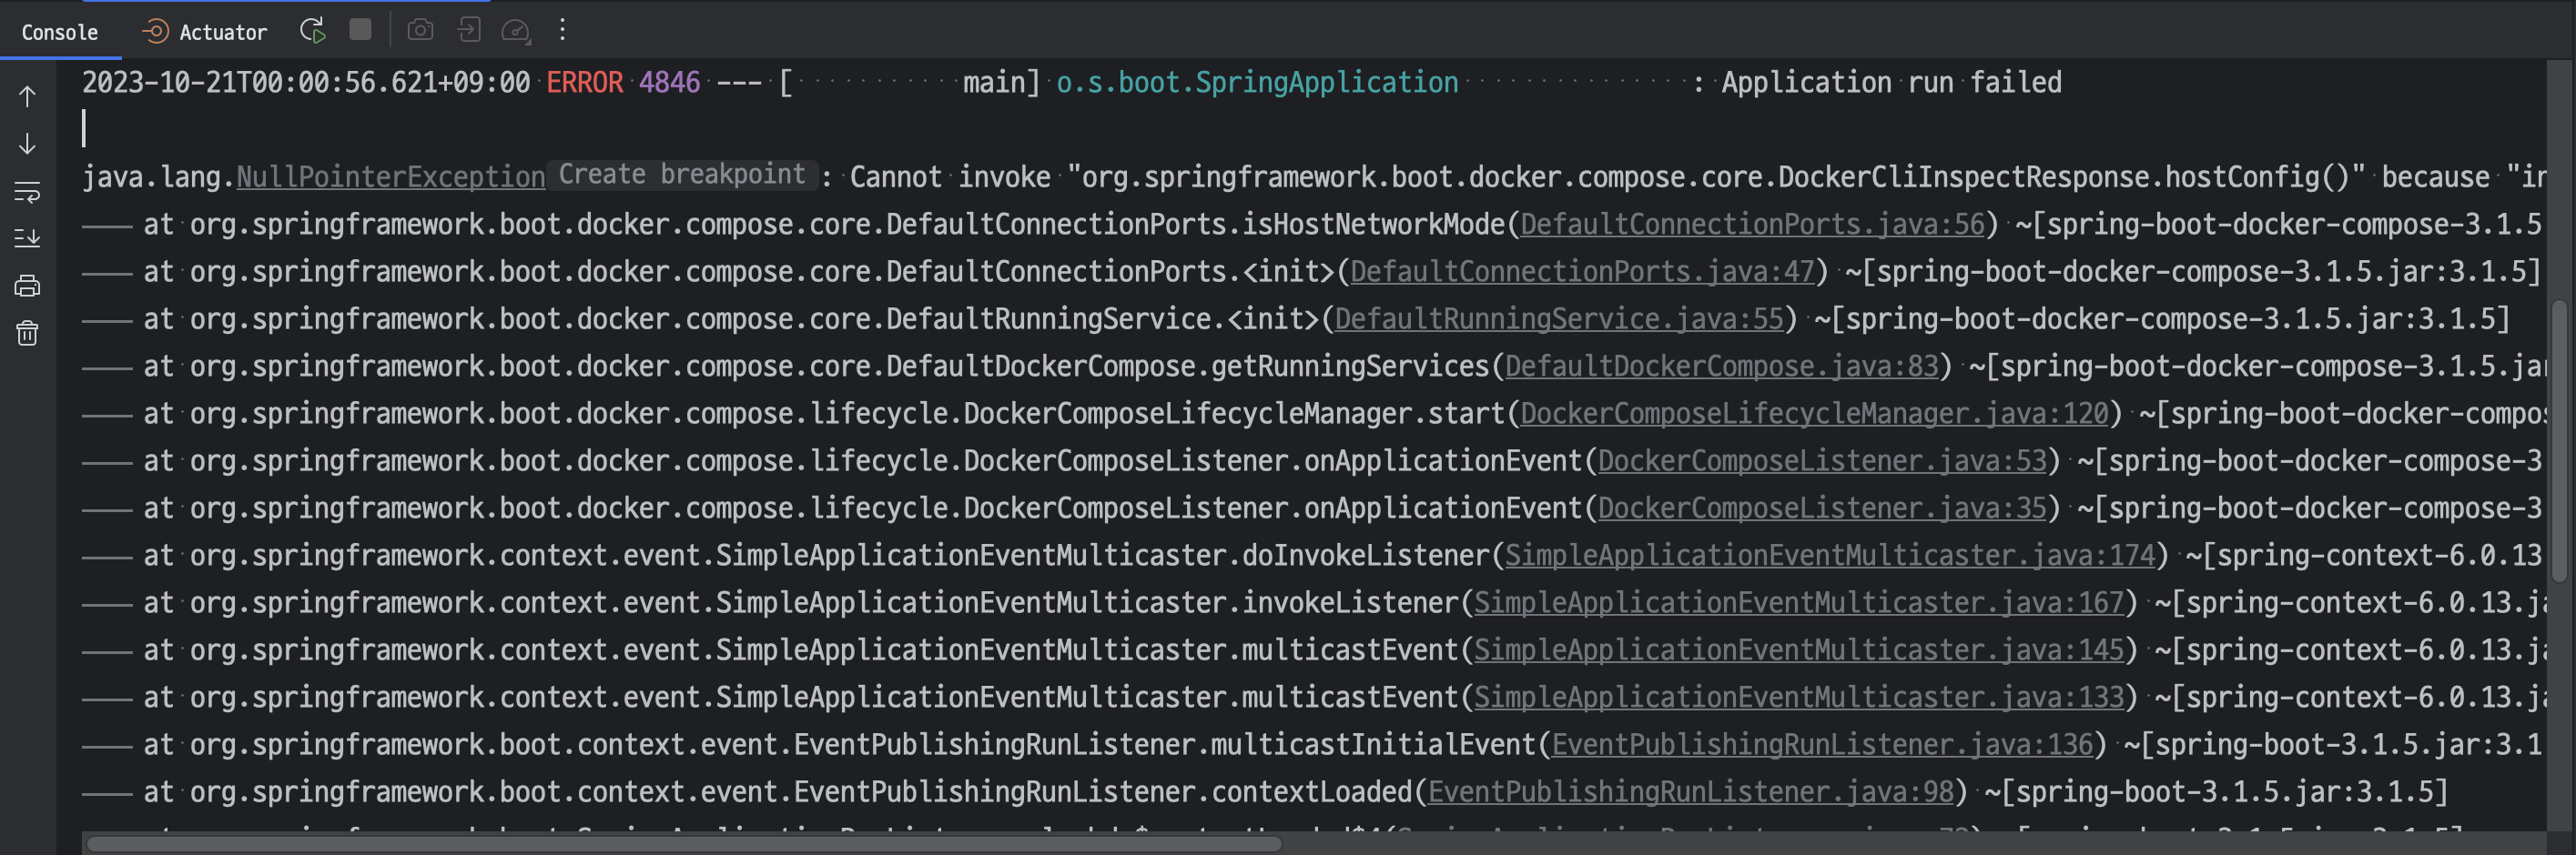The width and height of the screenshot is (2576, 855).
Task: Navigate up the stack trace
Action: 26,97
